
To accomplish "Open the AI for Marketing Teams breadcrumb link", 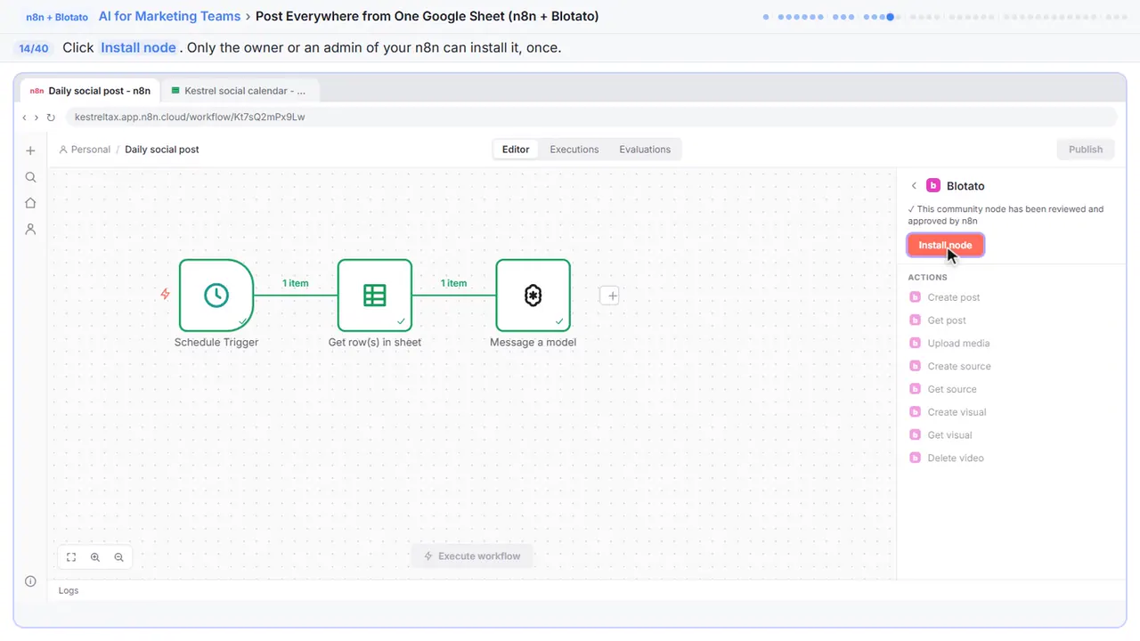I will [169, 16].
